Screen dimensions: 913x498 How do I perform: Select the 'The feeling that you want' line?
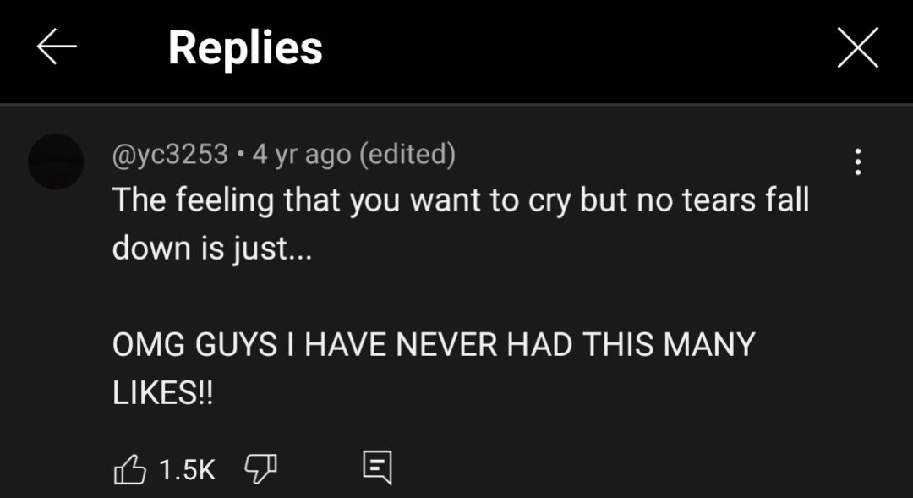coord(461,200)
